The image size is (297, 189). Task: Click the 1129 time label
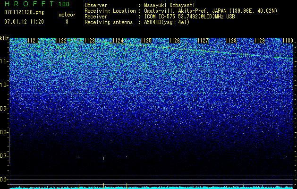[259, 41]
